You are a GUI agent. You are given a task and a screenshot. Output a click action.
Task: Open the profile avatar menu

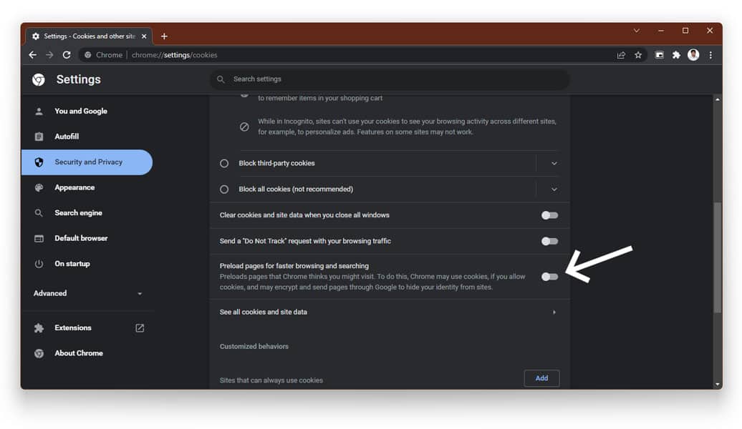click(693, 55)
